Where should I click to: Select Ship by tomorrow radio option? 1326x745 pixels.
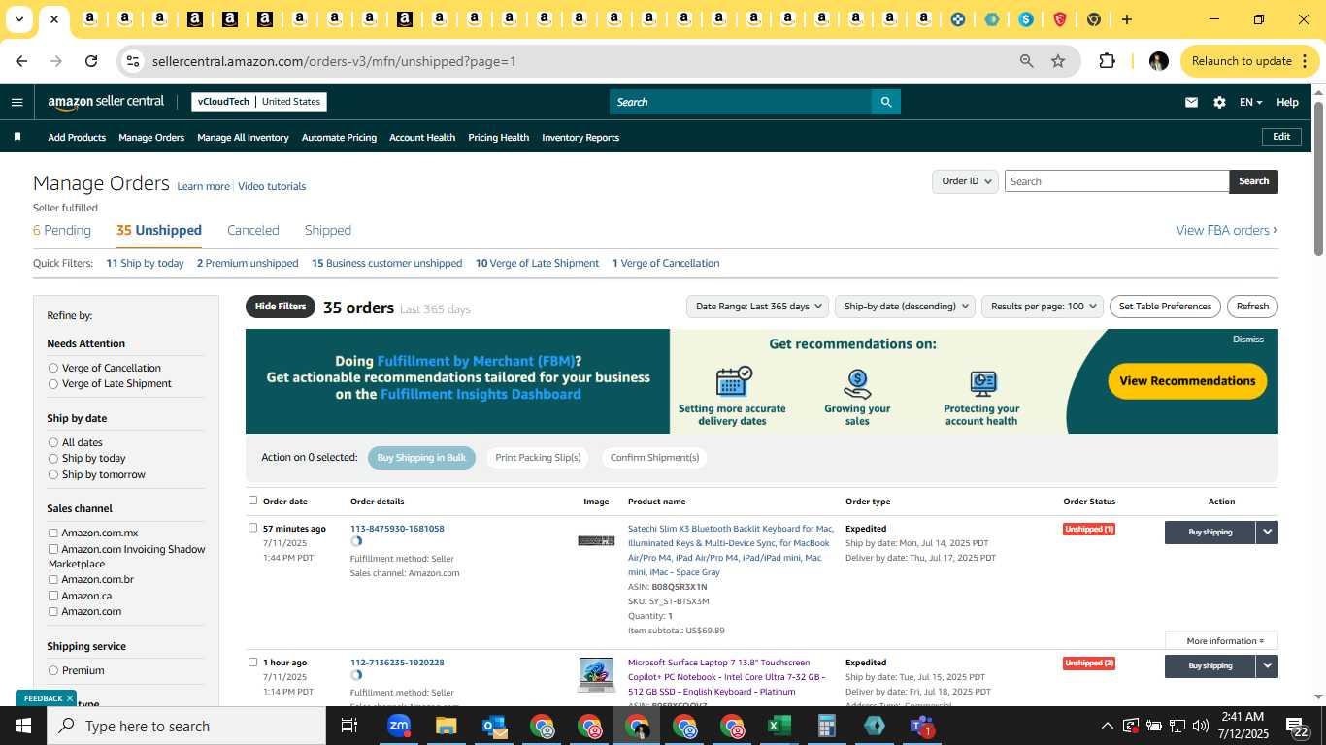click(53, 474)
